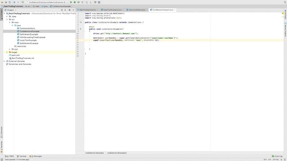This screenshot has height=161, width=287.
Task: Open the search everywhere magnifier icon
Action: (x=285, y=2)
